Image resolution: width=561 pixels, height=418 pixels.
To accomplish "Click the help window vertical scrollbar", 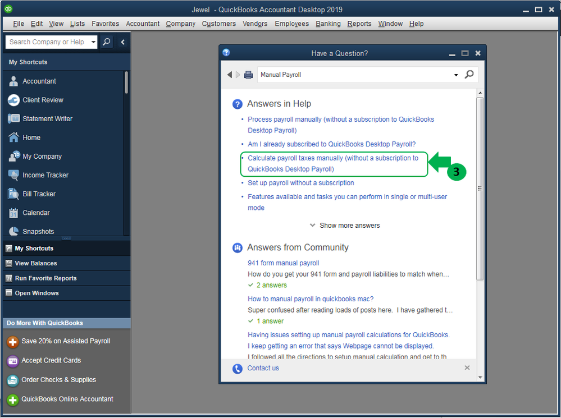I will (x=480, y=189).
